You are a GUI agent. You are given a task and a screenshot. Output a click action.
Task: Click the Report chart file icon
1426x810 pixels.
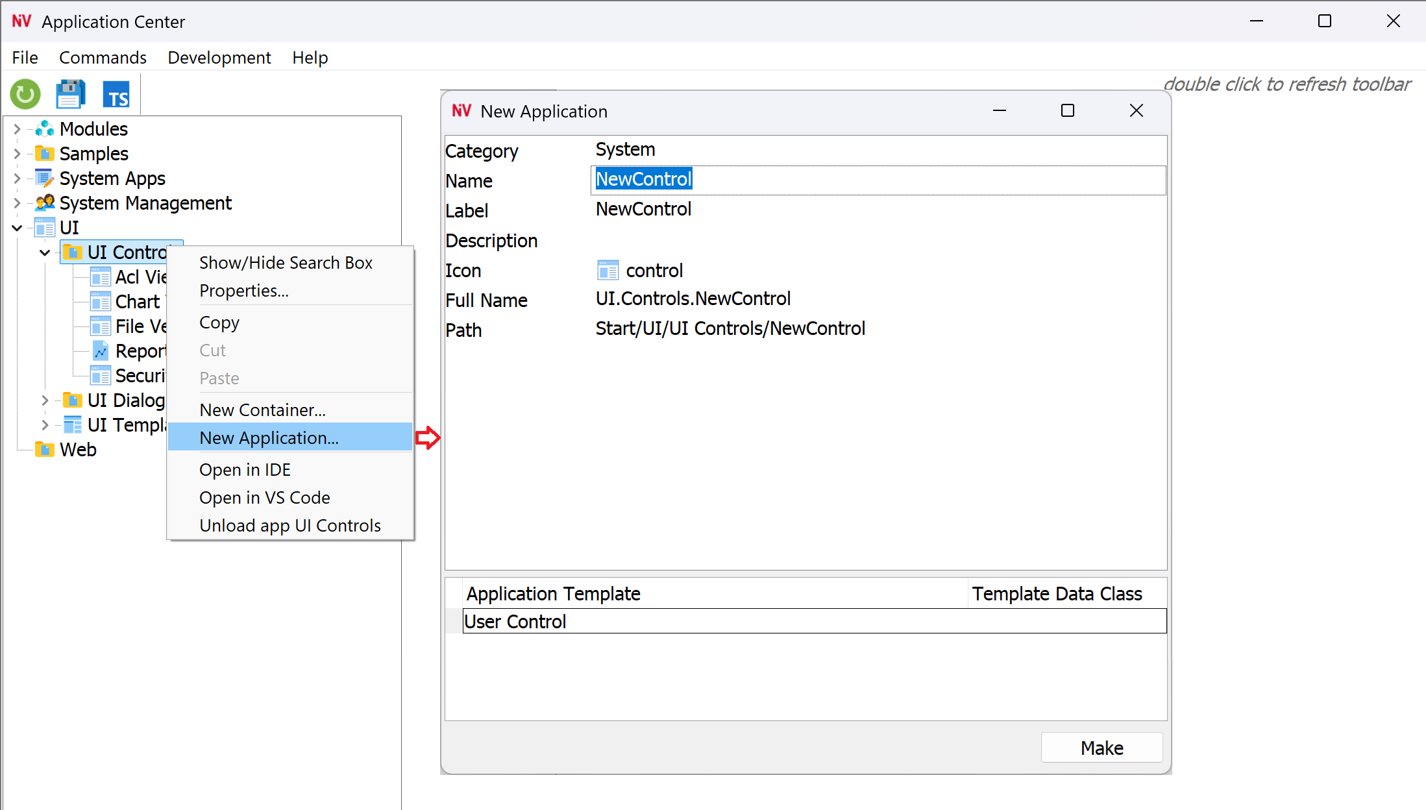pos(100,351)
